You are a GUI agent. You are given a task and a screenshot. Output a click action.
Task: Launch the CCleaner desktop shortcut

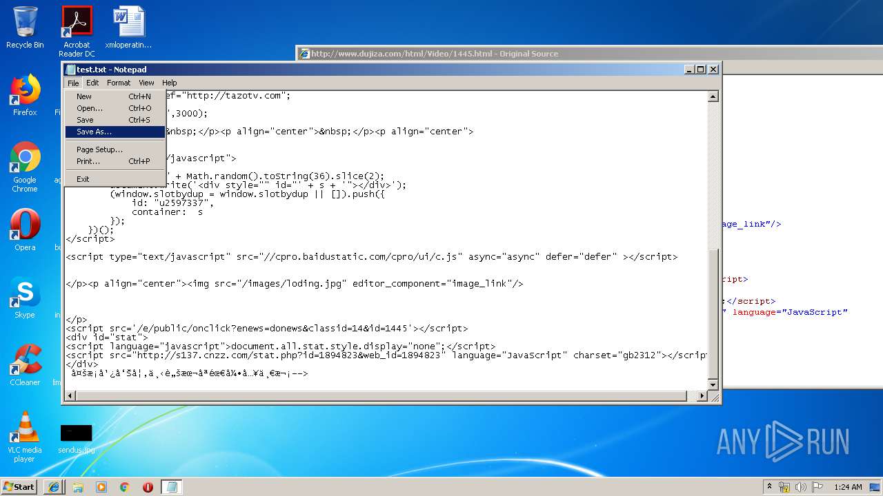(25, 365)
